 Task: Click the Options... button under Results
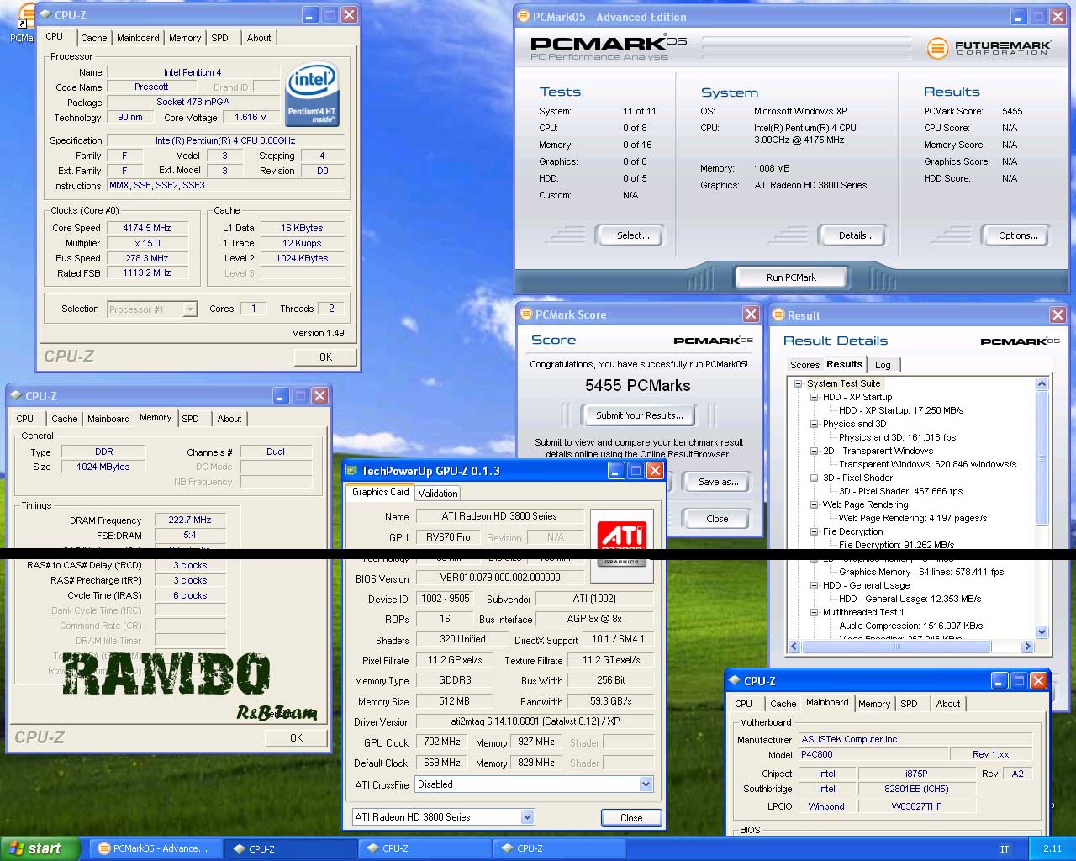[1018, 235]
